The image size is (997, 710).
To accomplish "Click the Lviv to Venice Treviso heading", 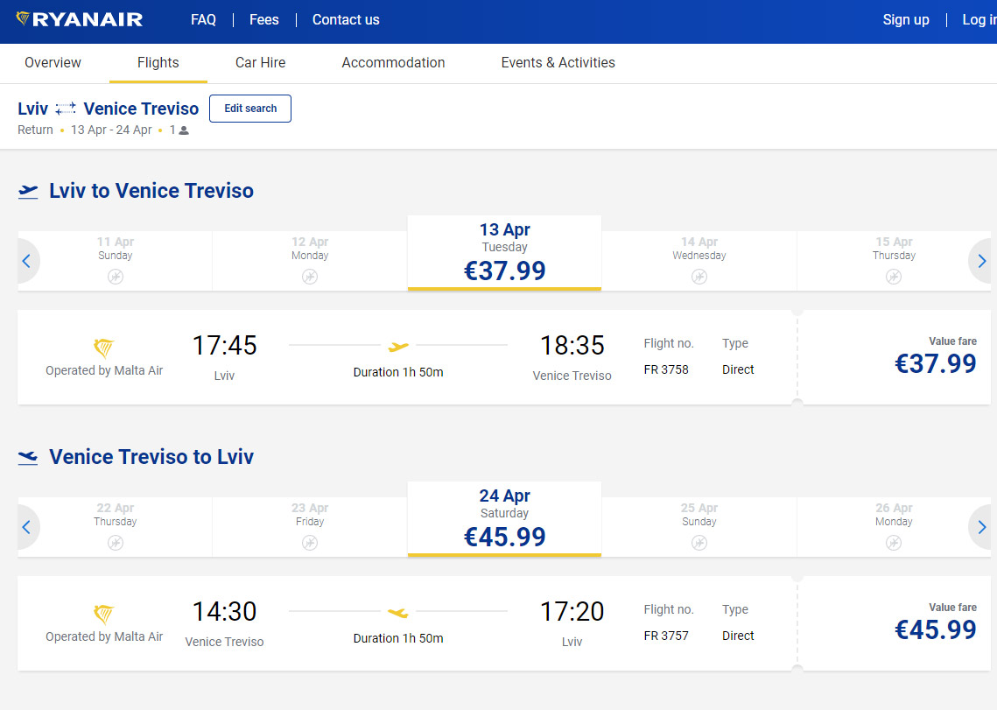I will pyautogui.click(x=151, y=191).
